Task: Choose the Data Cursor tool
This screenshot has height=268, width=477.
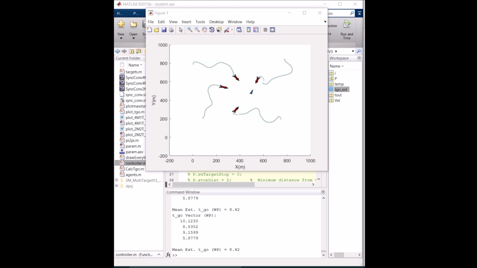Action: [x=219, y=30]
